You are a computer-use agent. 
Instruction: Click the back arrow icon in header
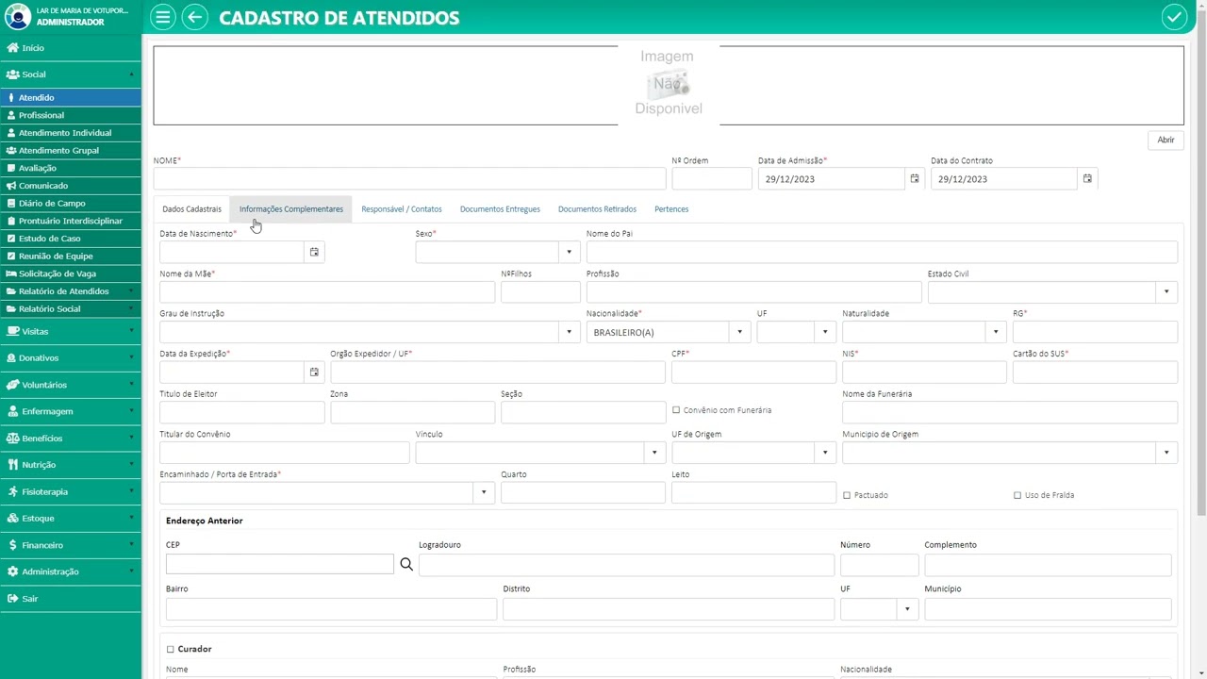tap(194, 17)
